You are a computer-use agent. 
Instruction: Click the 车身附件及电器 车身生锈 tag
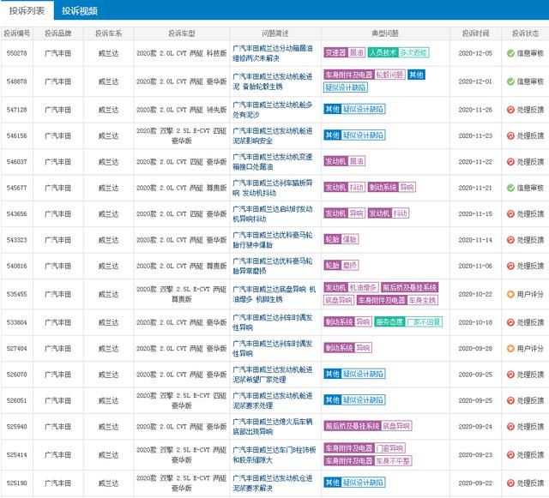pos(397,300)
